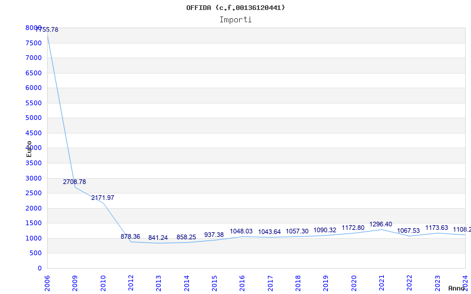Select the 841.24 data label
The width and height of the screenshot is (471, 294).
[x=158, y=238]
